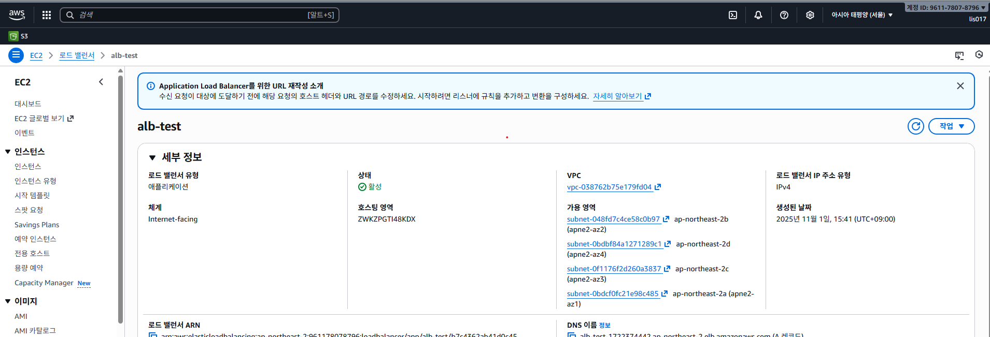Open the help question-mark menu

[x=784, y=15]
